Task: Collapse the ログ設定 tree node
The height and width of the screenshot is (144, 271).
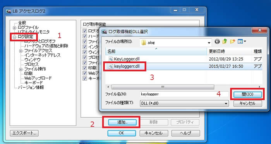Action: pos(15,37)
